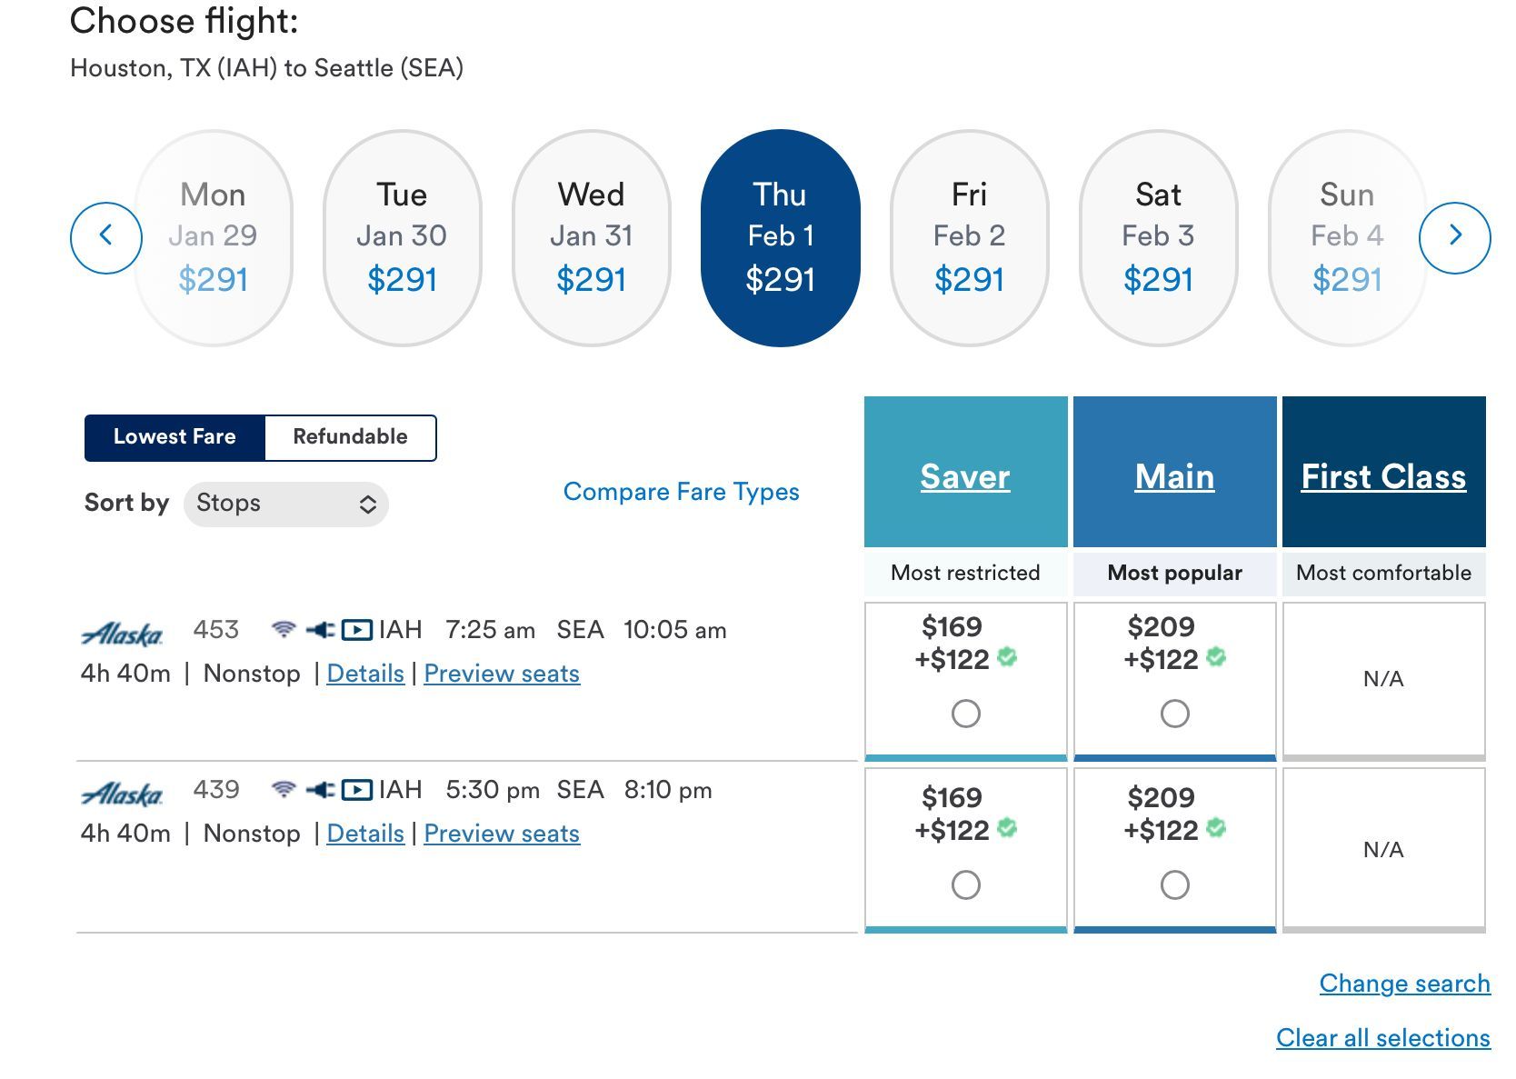Open Compare Fare Types link
The height and width of the screenshot is (1079, 1516).
click(x=681, y=492)
